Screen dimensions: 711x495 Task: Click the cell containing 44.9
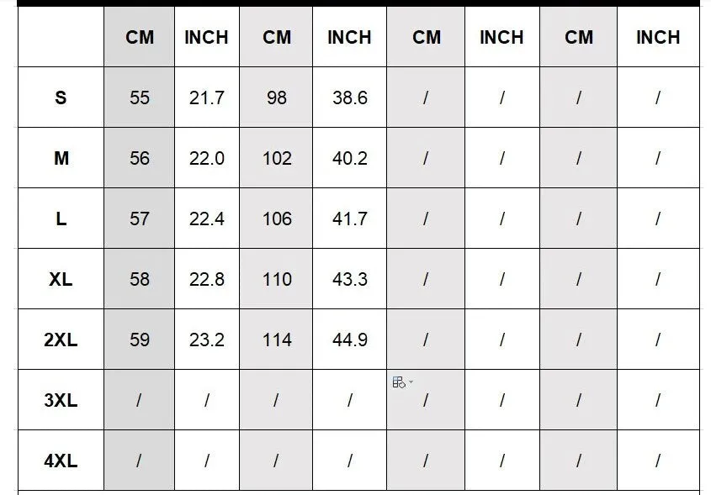pyautogui.click(x=349, y=340)
